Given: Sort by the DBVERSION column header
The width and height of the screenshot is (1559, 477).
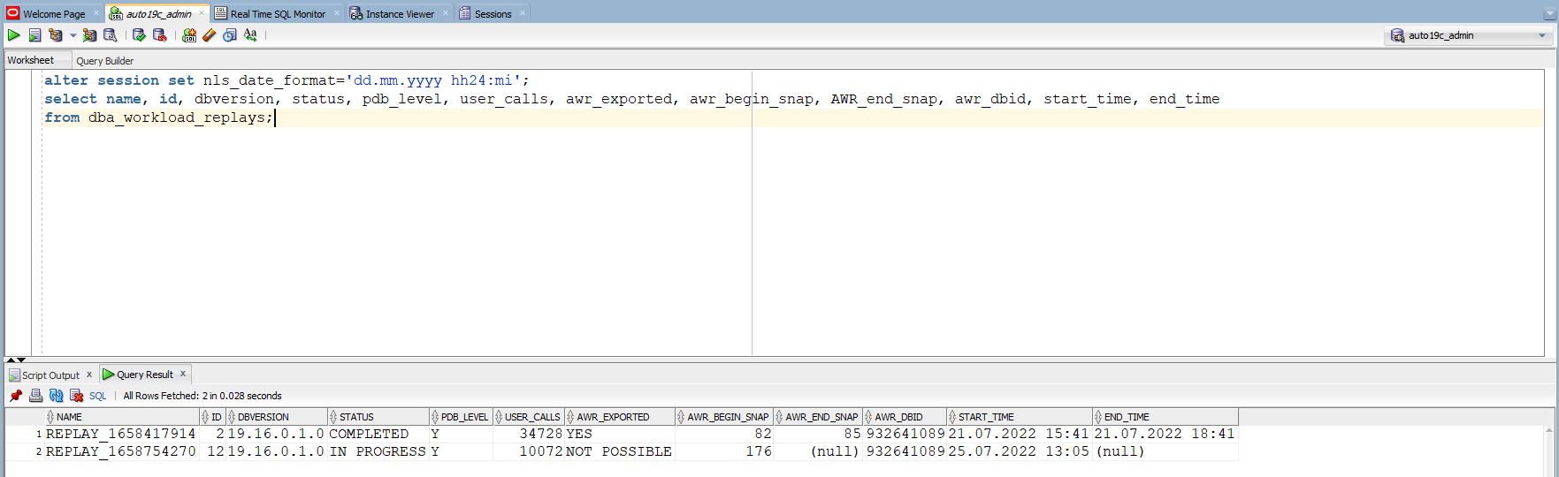Looking at the screenshot, I should [277, 417].
